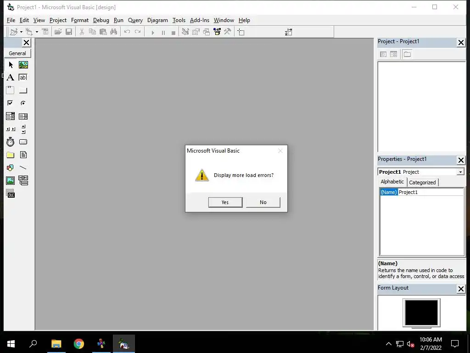Click the Add Form toolbar icon
470x353 pixels.
[29, 32]
